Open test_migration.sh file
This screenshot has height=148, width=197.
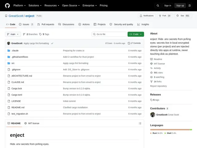[20, 114]
